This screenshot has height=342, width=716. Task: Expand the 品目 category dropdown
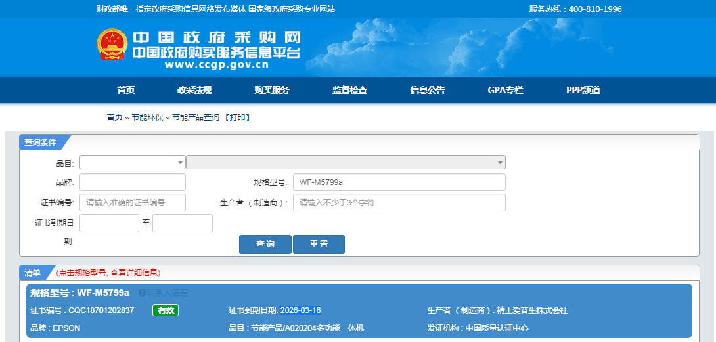pos(133,162)
